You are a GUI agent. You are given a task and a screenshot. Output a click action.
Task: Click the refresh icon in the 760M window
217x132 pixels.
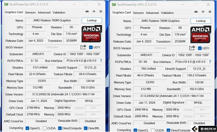tap(94, 12)
